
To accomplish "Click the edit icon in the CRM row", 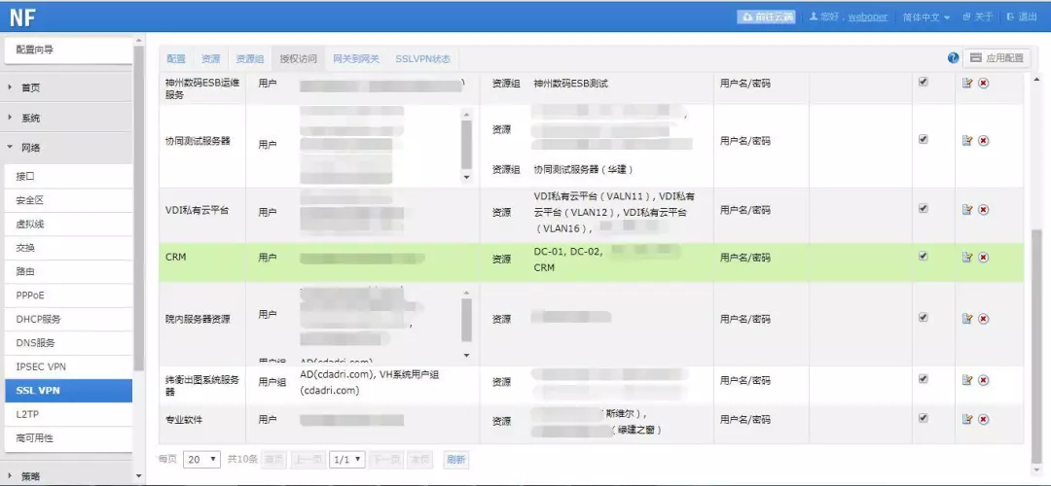I will (x=967, y=258).
